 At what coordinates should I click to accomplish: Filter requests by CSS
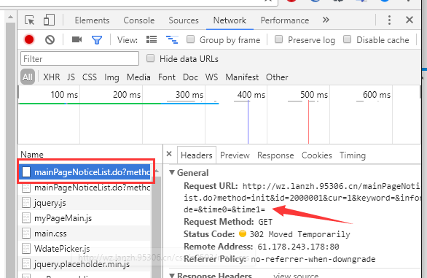[x=90, y=77]
